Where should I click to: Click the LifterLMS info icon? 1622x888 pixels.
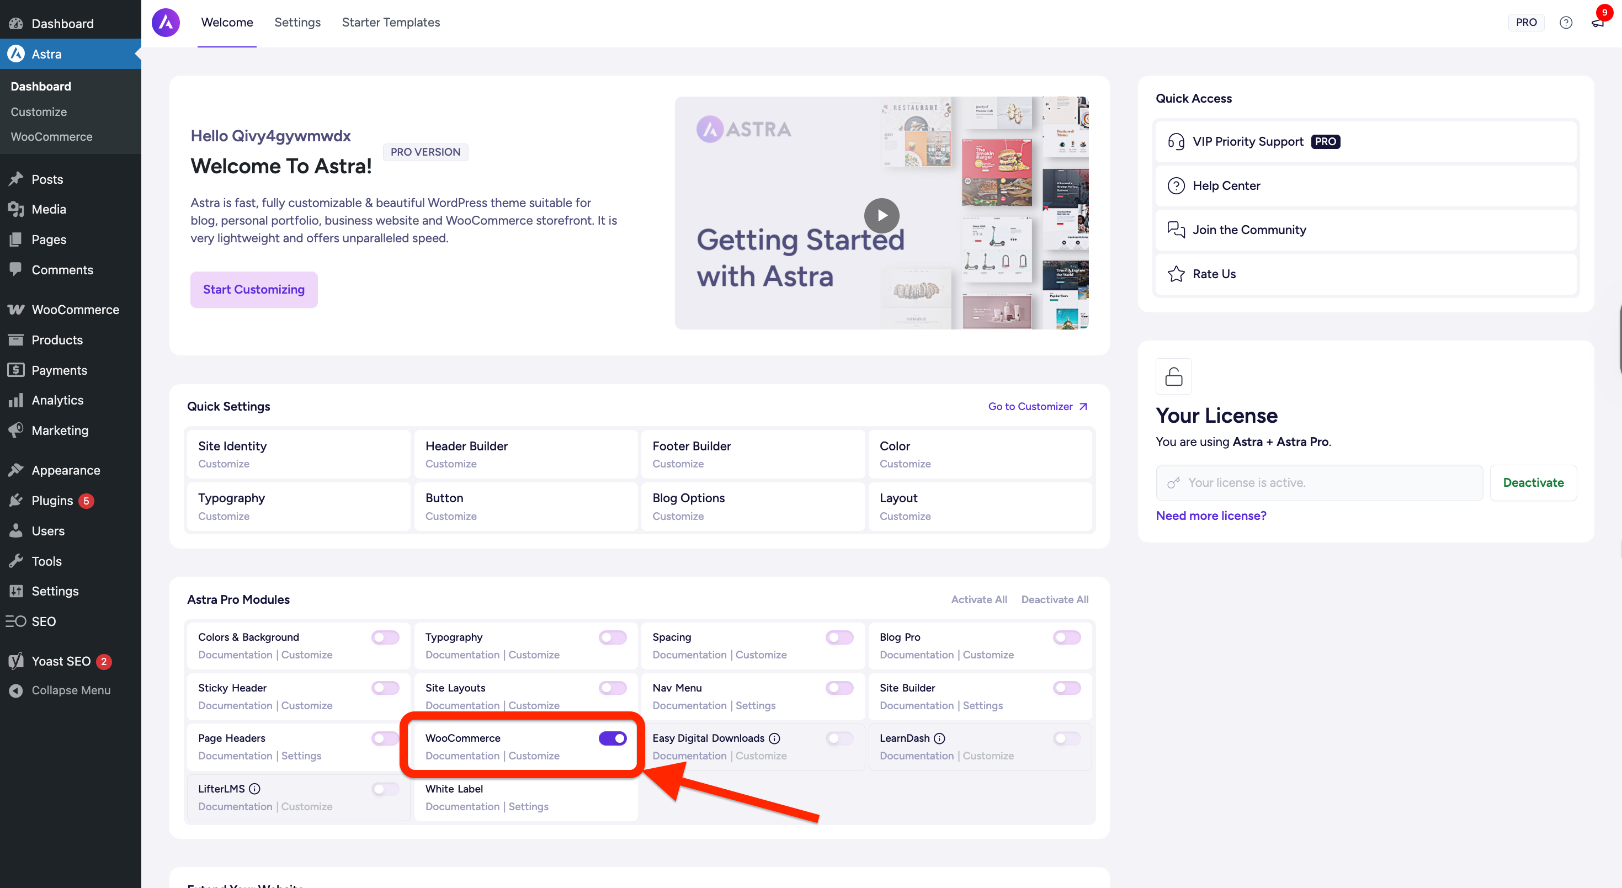[254, 789]
